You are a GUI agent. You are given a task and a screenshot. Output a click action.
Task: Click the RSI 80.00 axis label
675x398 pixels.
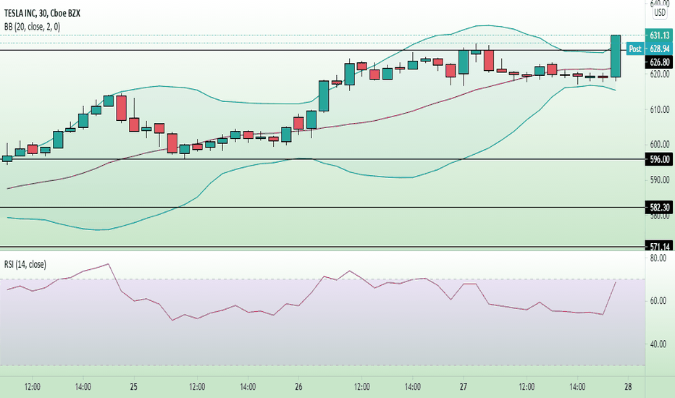click(x=658, y=258)
